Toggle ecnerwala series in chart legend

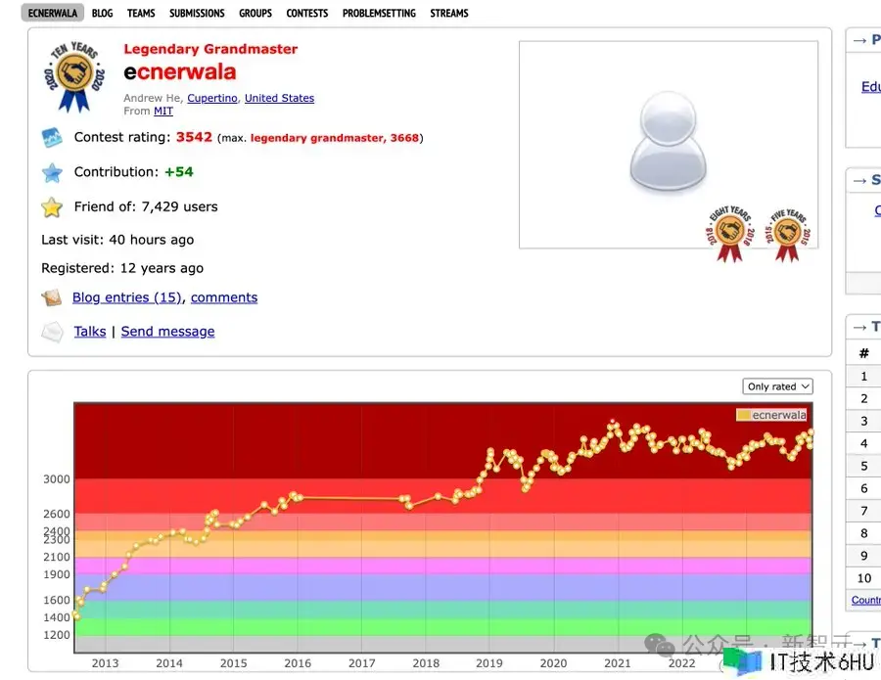pyautogui.click(x=771, y=415)
